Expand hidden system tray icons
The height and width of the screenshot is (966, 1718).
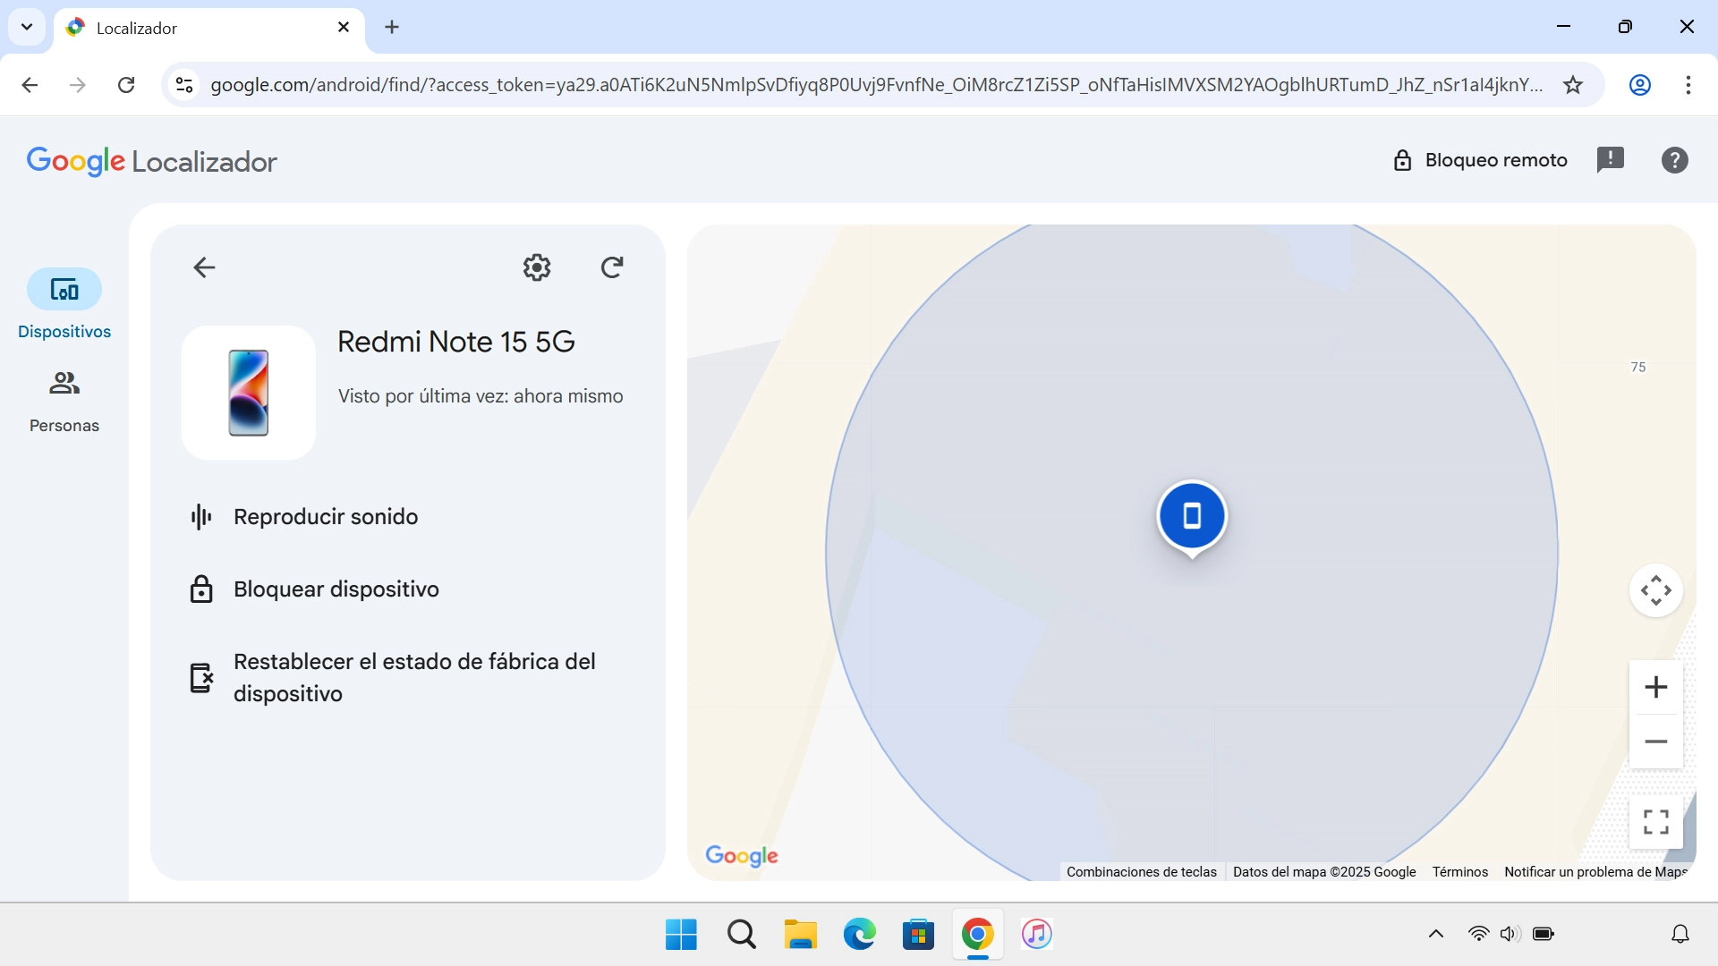(1435, 933)
